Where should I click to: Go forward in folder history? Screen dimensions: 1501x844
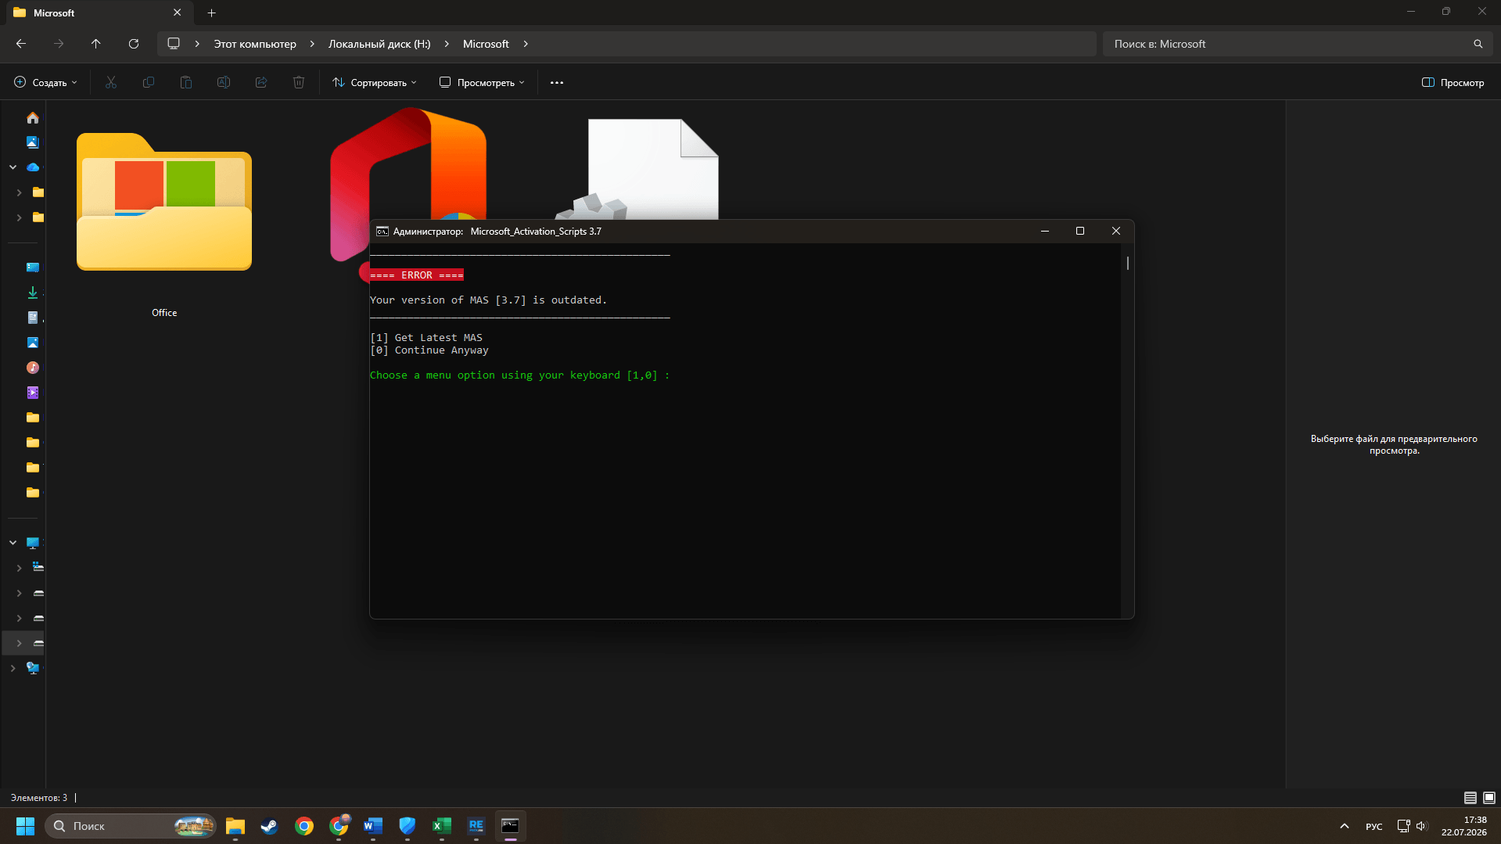point(59,44)
